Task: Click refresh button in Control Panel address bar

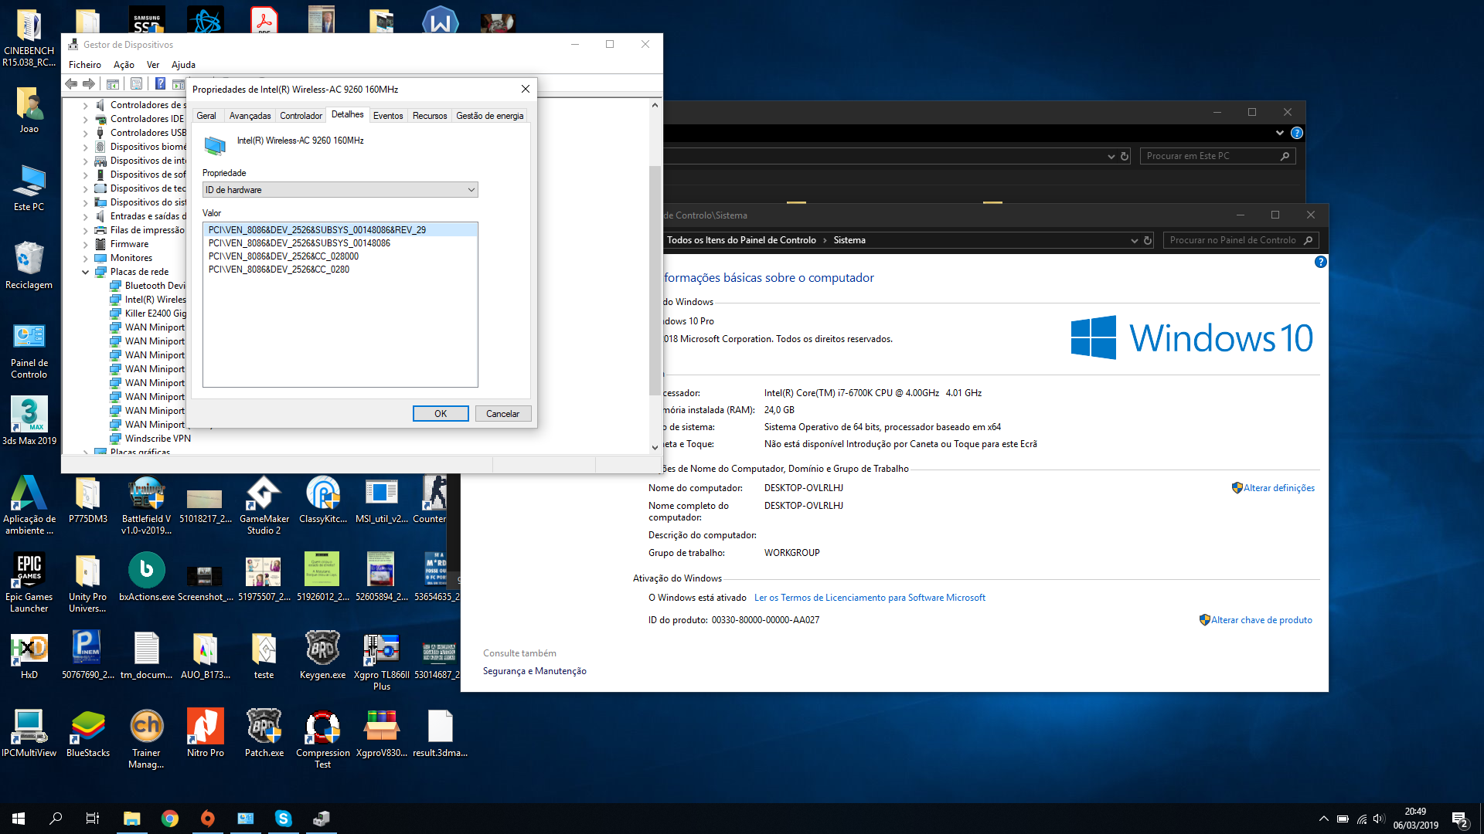Action: click(x=1148, y=240)
